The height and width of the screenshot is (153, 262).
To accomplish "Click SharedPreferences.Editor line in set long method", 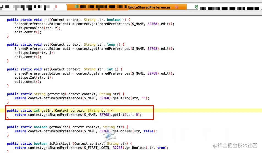I will [94, 49].
